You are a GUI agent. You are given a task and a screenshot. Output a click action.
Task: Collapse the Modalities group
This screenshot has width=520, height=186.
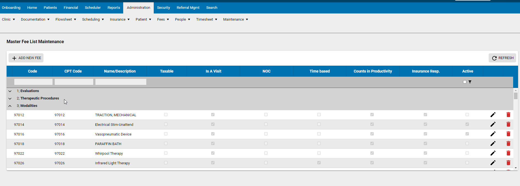pos(10,106)
